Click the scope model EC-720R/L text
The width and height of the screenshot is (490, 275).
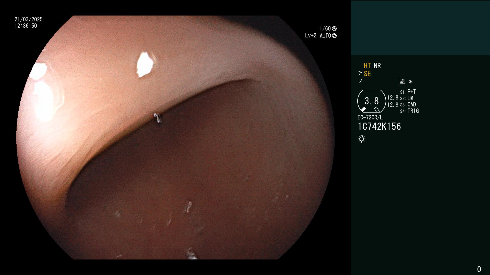[x=370, y=117]
